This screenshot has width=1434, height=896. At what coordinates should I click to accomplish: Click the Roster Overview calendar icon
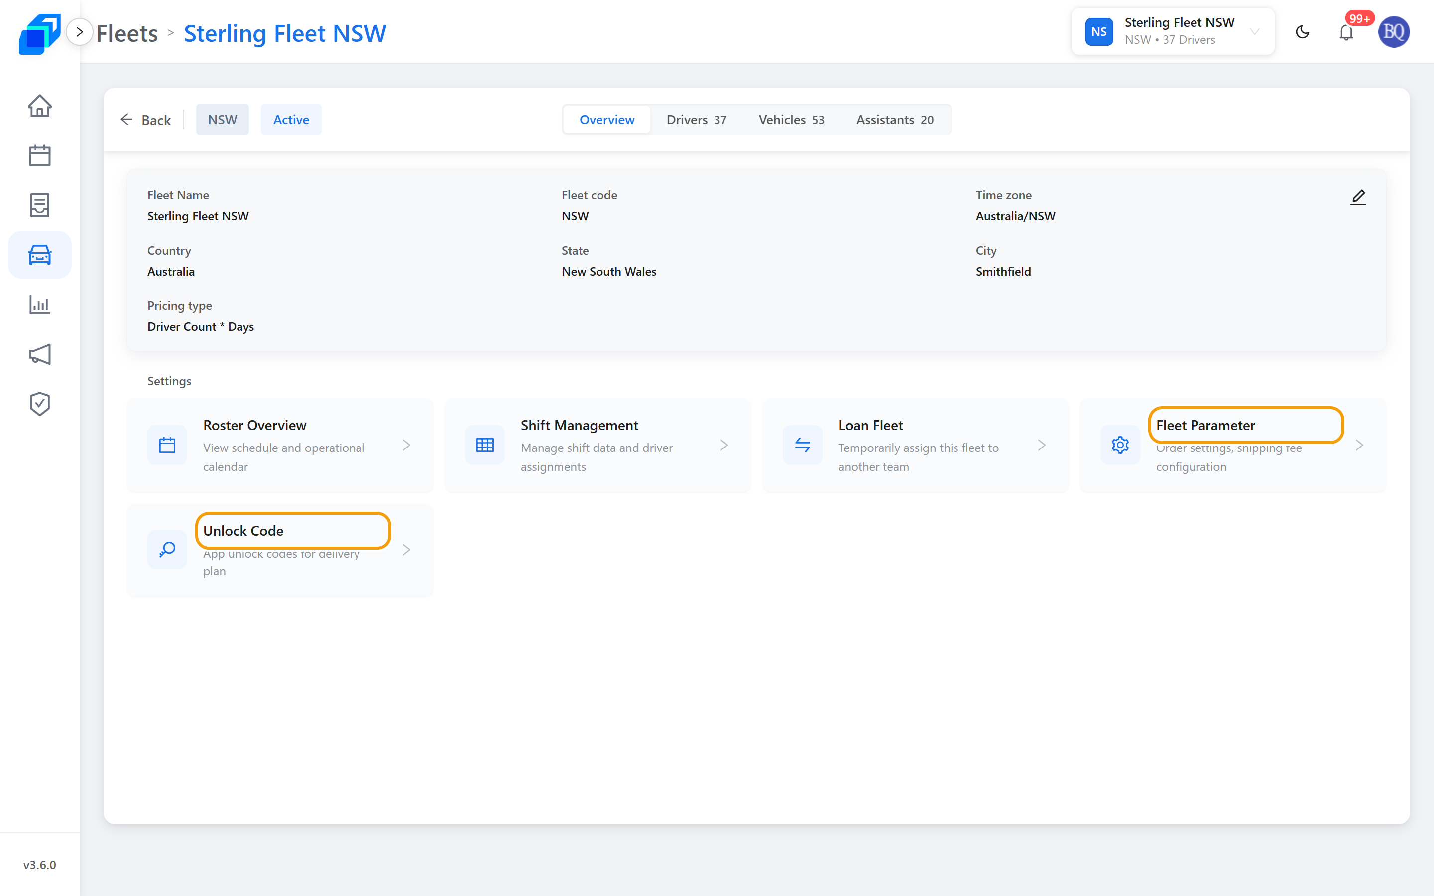click(x=167, y=445)
